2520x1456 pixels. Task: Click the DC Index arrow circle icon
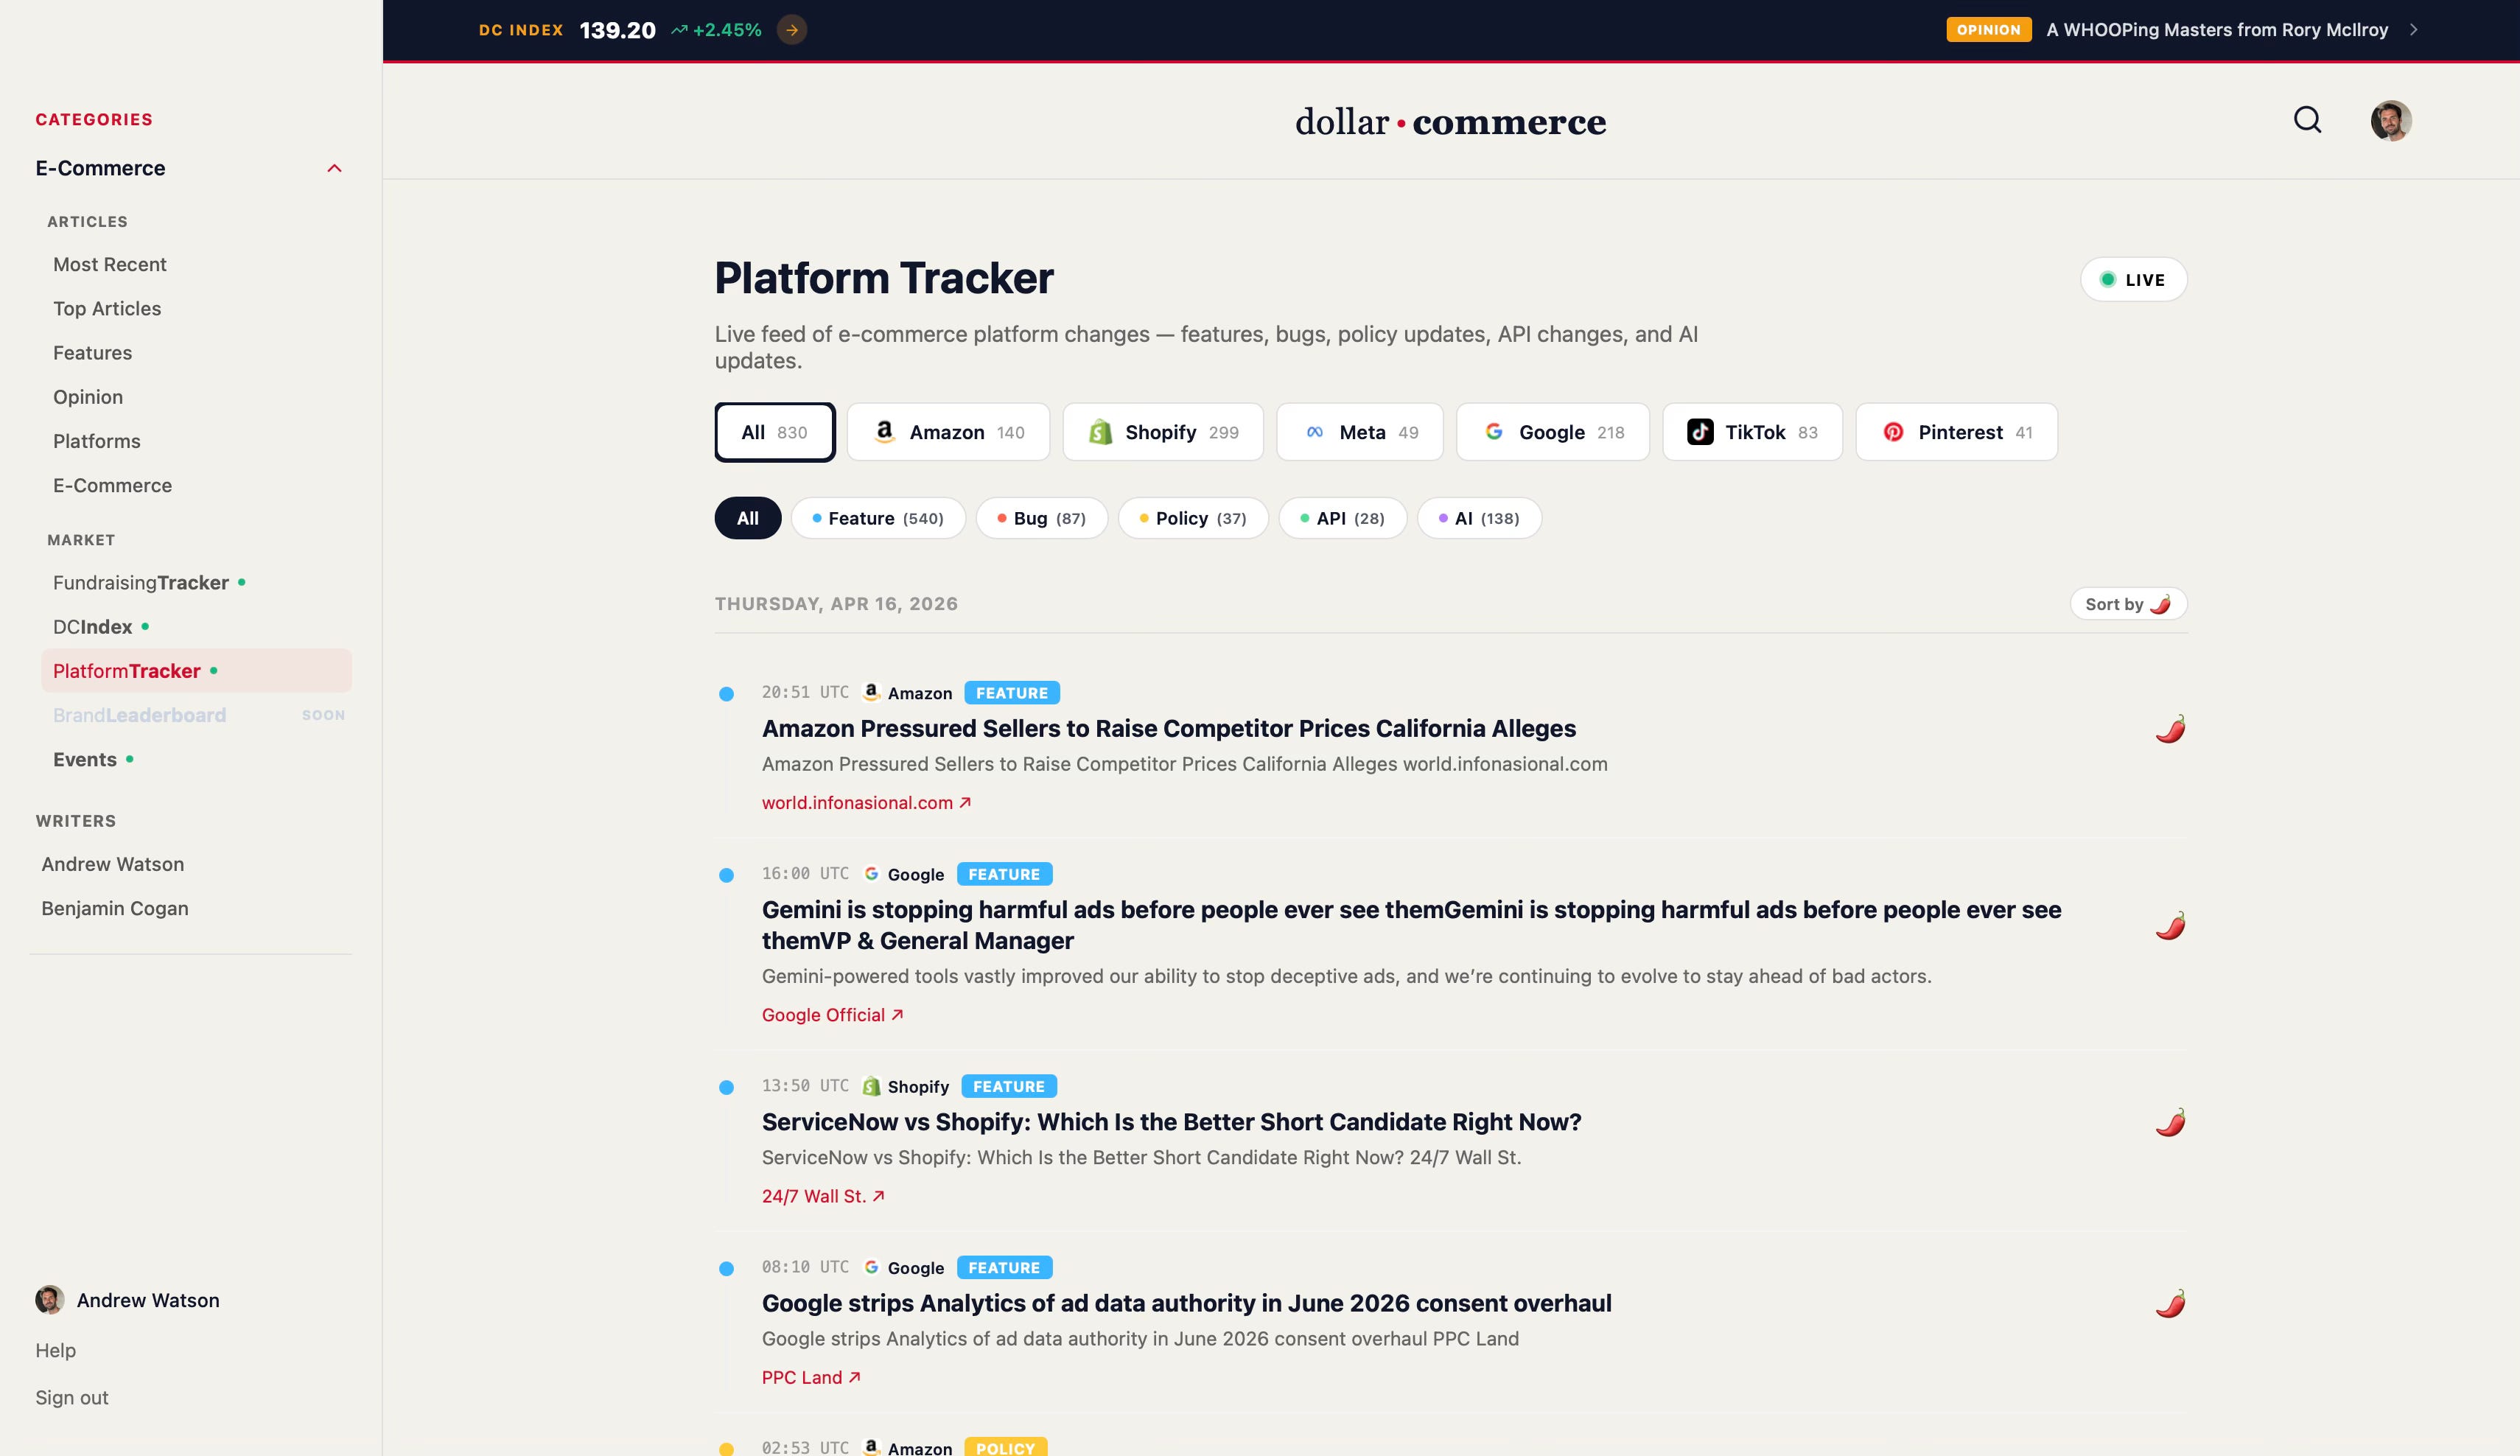click(x=791, y=30)
